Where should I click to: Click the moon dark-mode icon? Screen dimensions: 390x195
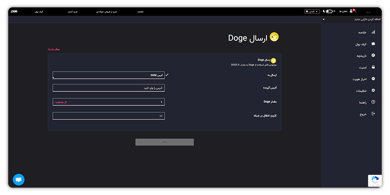(x=324, y=11)
